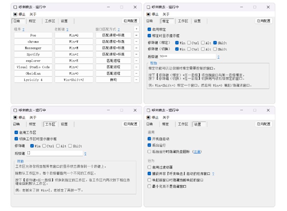The width and height of the screenshot is (287, 211).
Task: Open help for 窗口匹配方式 column
Action: click(x=118, y=29)
